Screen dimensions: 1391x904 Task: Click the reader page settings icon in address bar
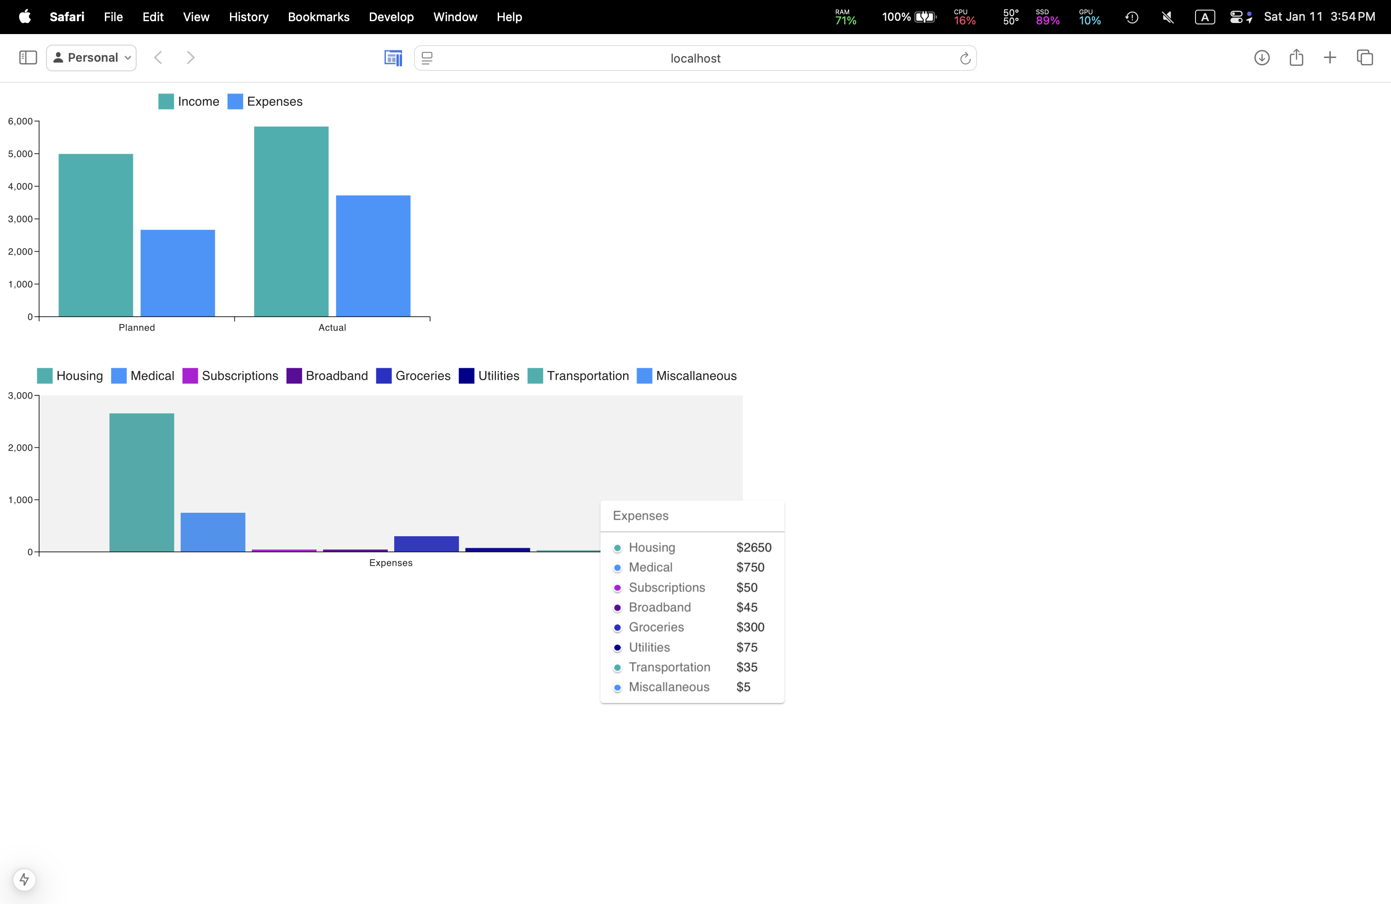coord(427,58)
